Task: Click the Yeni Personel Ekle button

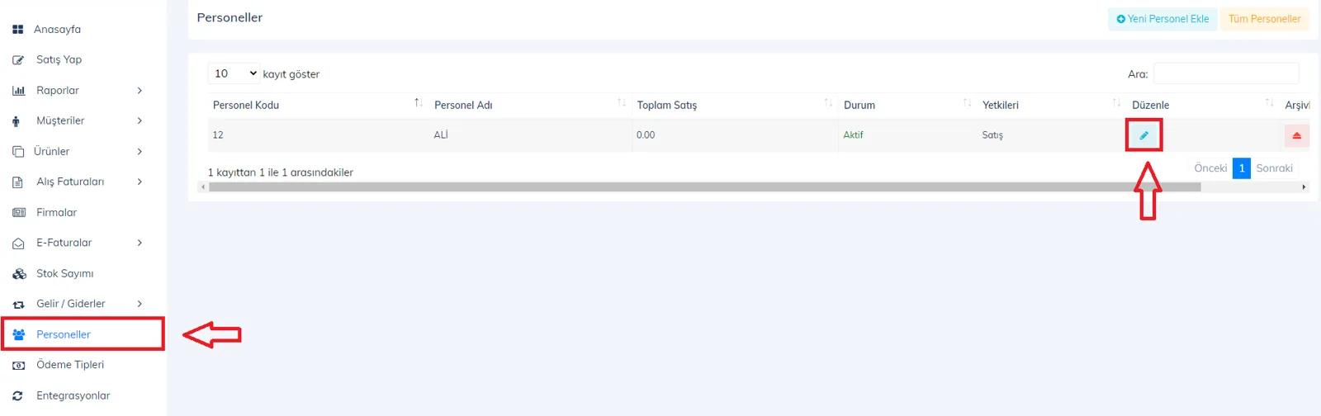Action: 1162,19
